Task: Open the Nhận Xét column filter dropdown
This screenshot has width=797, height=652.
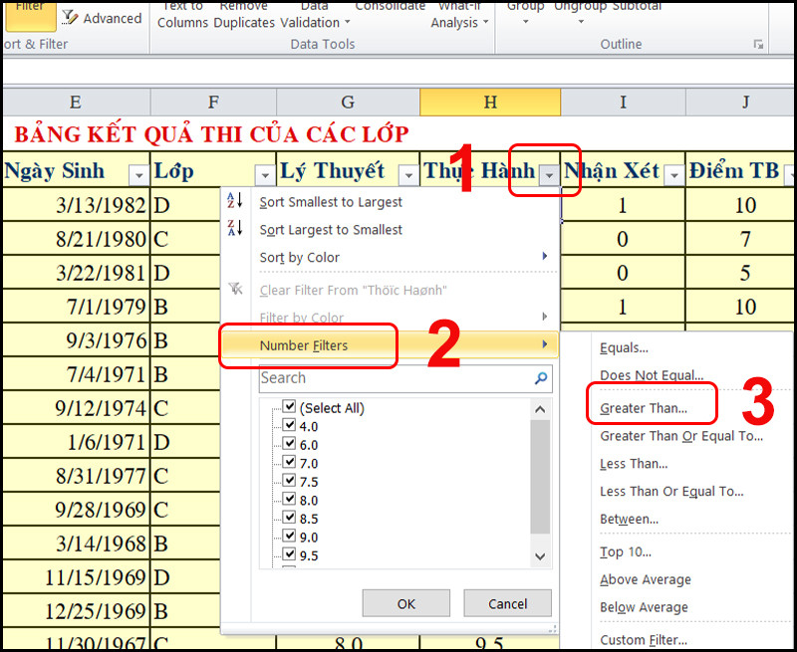Action: click(x=673, y=175)
